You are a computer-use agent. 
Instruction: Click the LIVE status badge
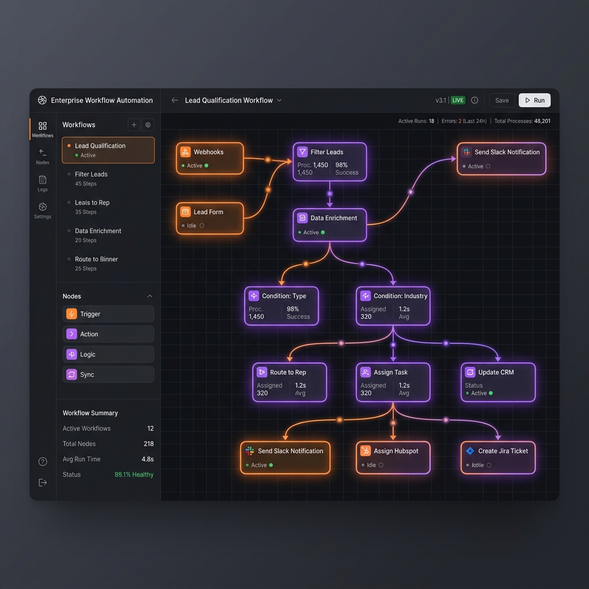click(x=457, y=100)
